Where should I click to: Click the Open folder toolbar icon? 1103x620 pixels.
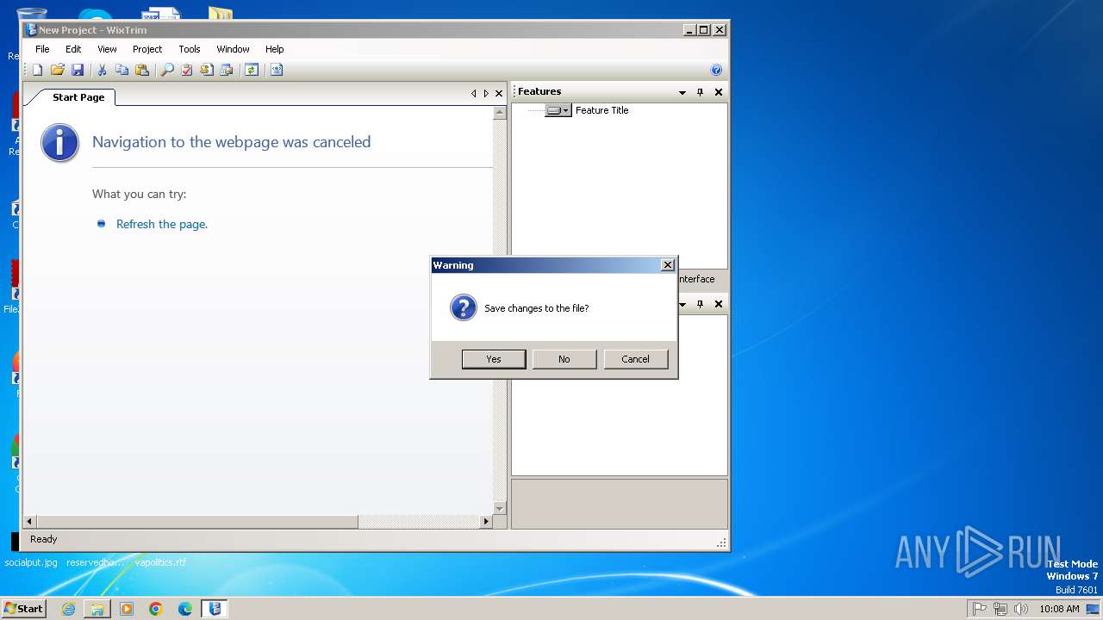tap(58, 70)
